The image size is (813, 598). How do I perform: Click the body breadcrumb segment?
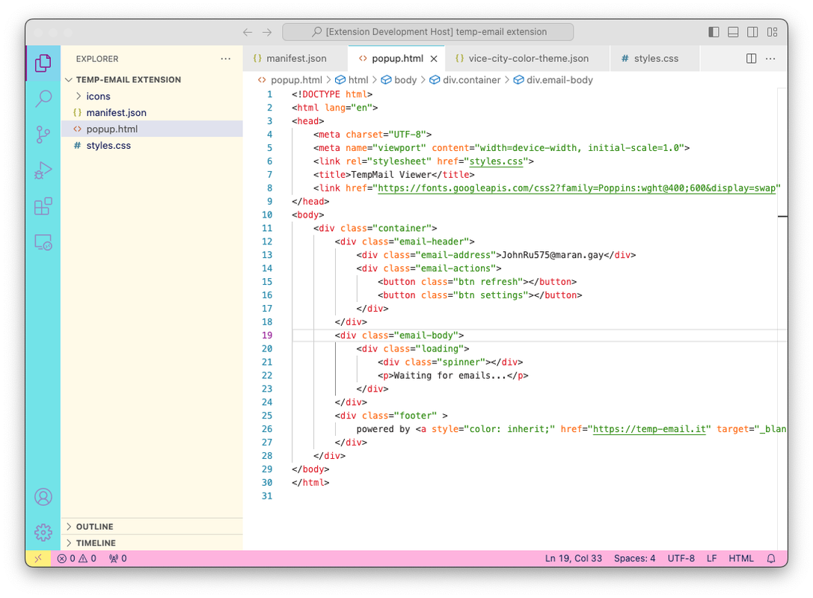pyautogui.click(x=399, y=80)
